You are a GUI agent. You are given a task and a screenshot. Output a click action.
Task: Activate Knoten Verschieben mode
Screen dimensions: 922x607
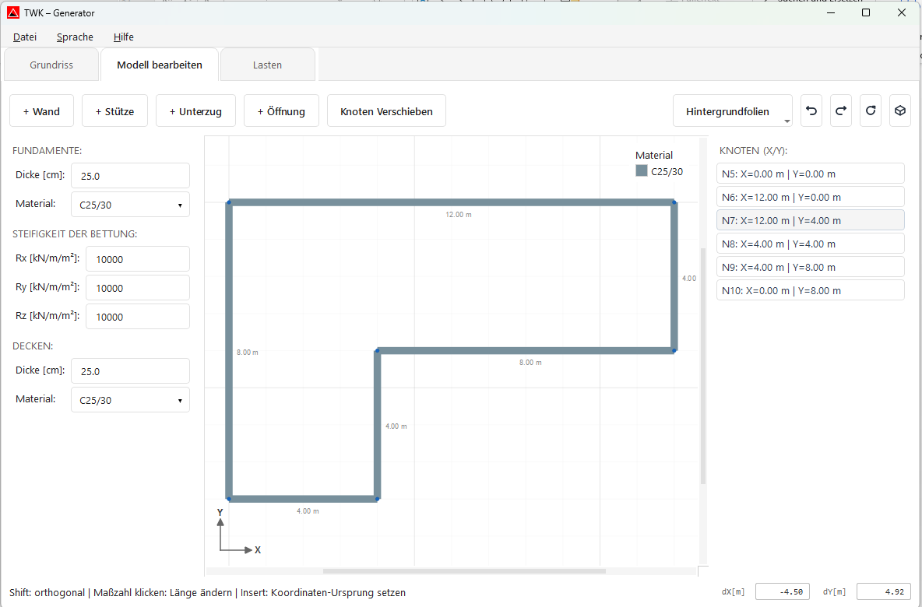387,111
